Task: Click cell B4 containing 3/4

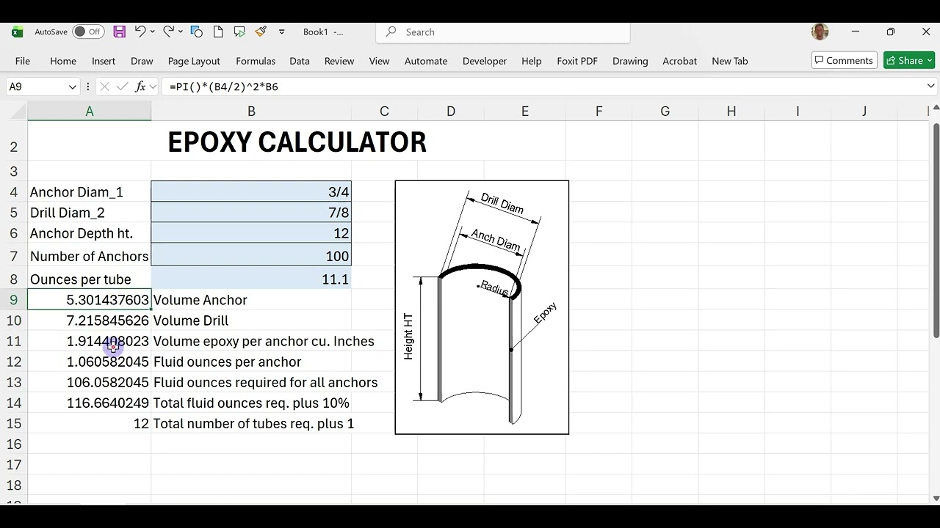Action: click(251, 192)
